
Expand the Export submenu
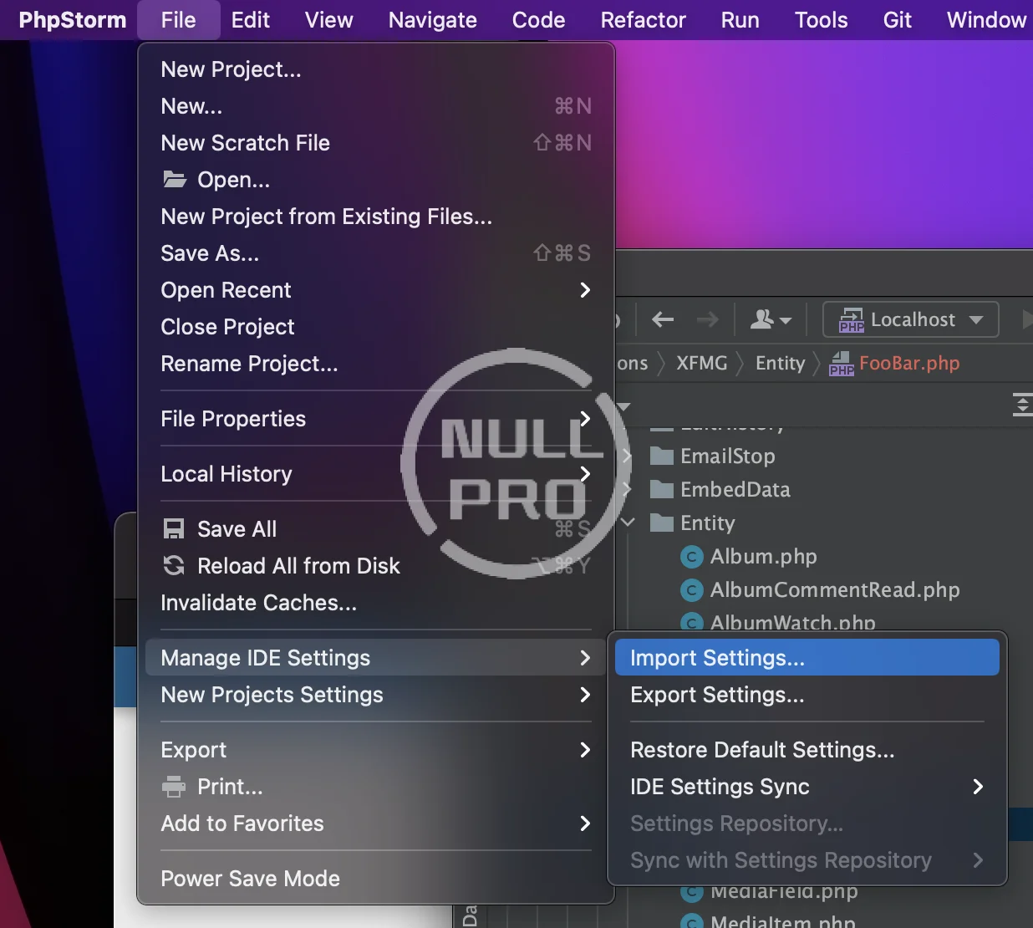click(375, 750)
